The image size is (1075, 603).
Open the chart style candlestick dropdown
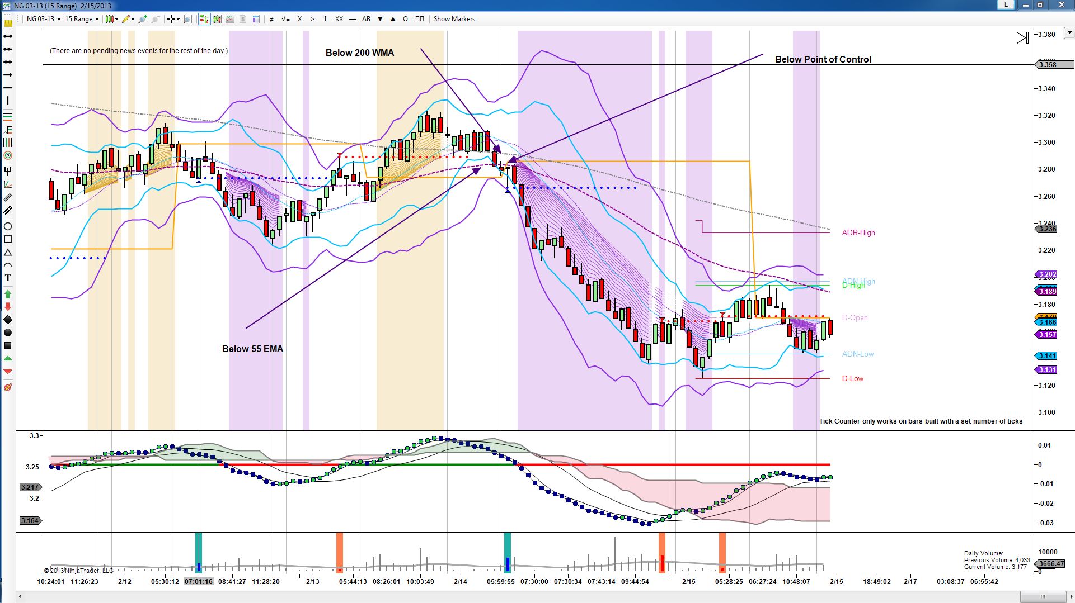click(x=112, y=19)
